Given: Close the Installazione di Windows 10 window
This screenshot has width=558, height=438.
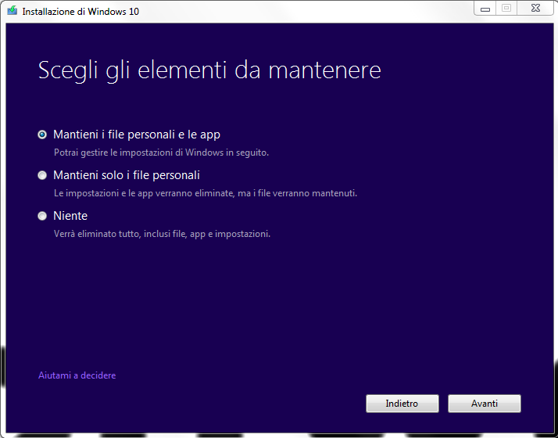Looking at the screenshot, I should click(535, 8).
